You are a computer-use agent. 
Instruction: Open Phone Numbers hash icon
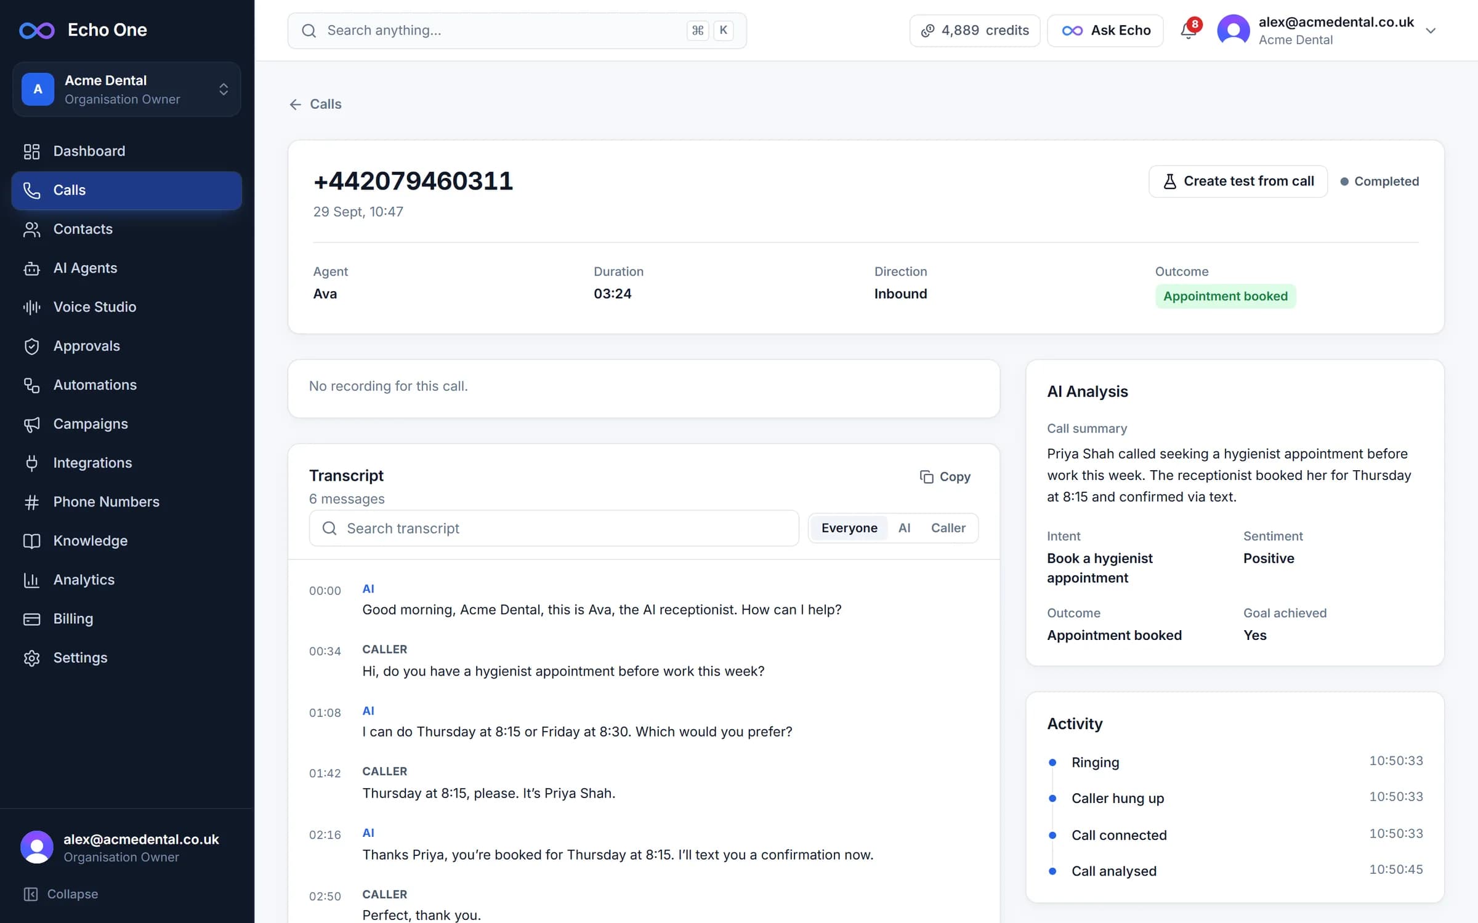pyautogui.click(x=31, y=502)
